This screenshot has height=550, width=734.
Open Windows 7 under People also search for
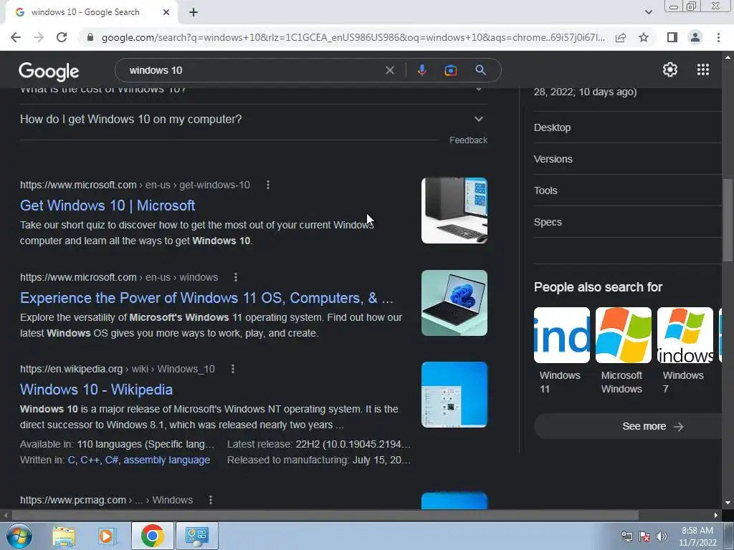click(685, 351)
